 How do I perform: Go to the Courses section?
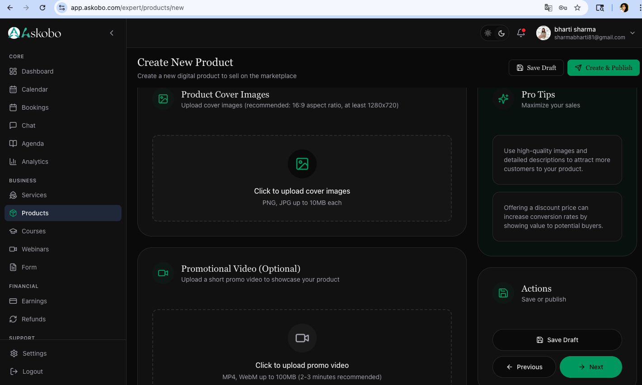[x=33, y=231]
